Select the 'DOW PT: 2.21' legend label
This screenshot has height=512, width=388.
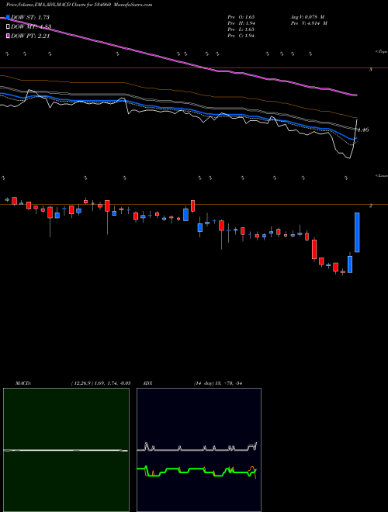pyautogui.click(x=30, y=36)
